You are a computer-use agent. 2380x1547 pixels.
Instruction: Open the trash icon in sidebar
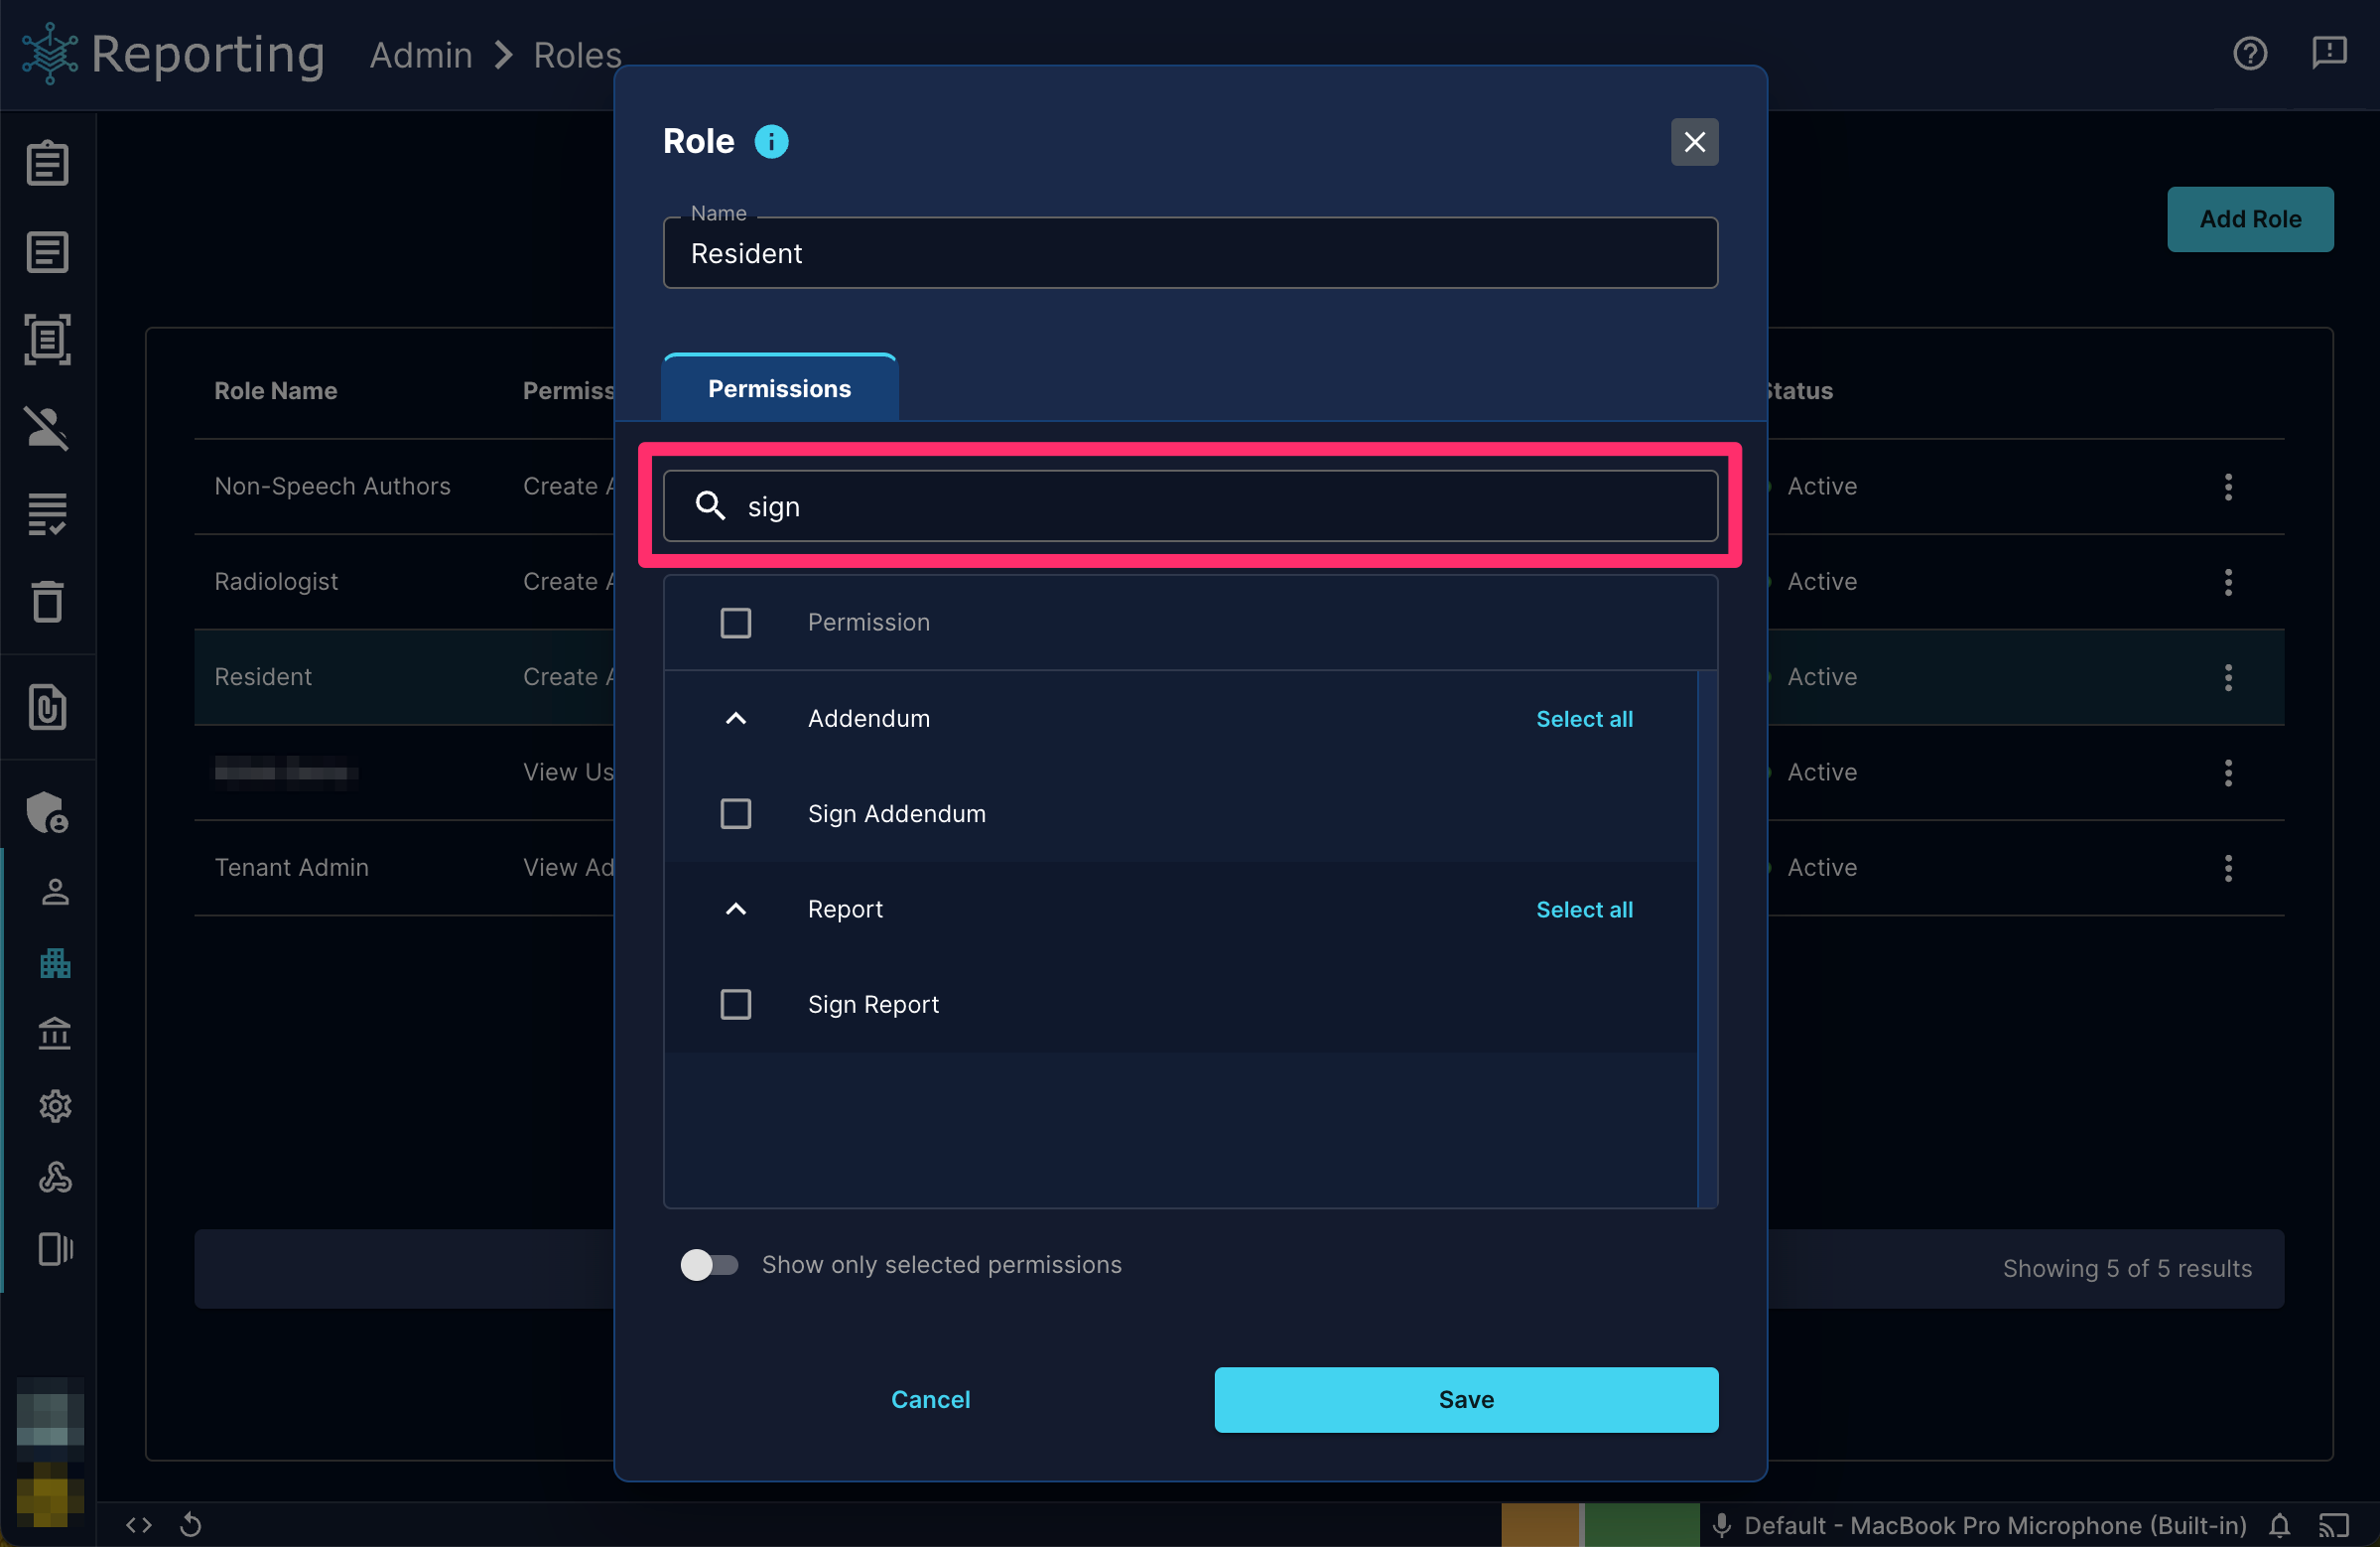click(47, 602)
